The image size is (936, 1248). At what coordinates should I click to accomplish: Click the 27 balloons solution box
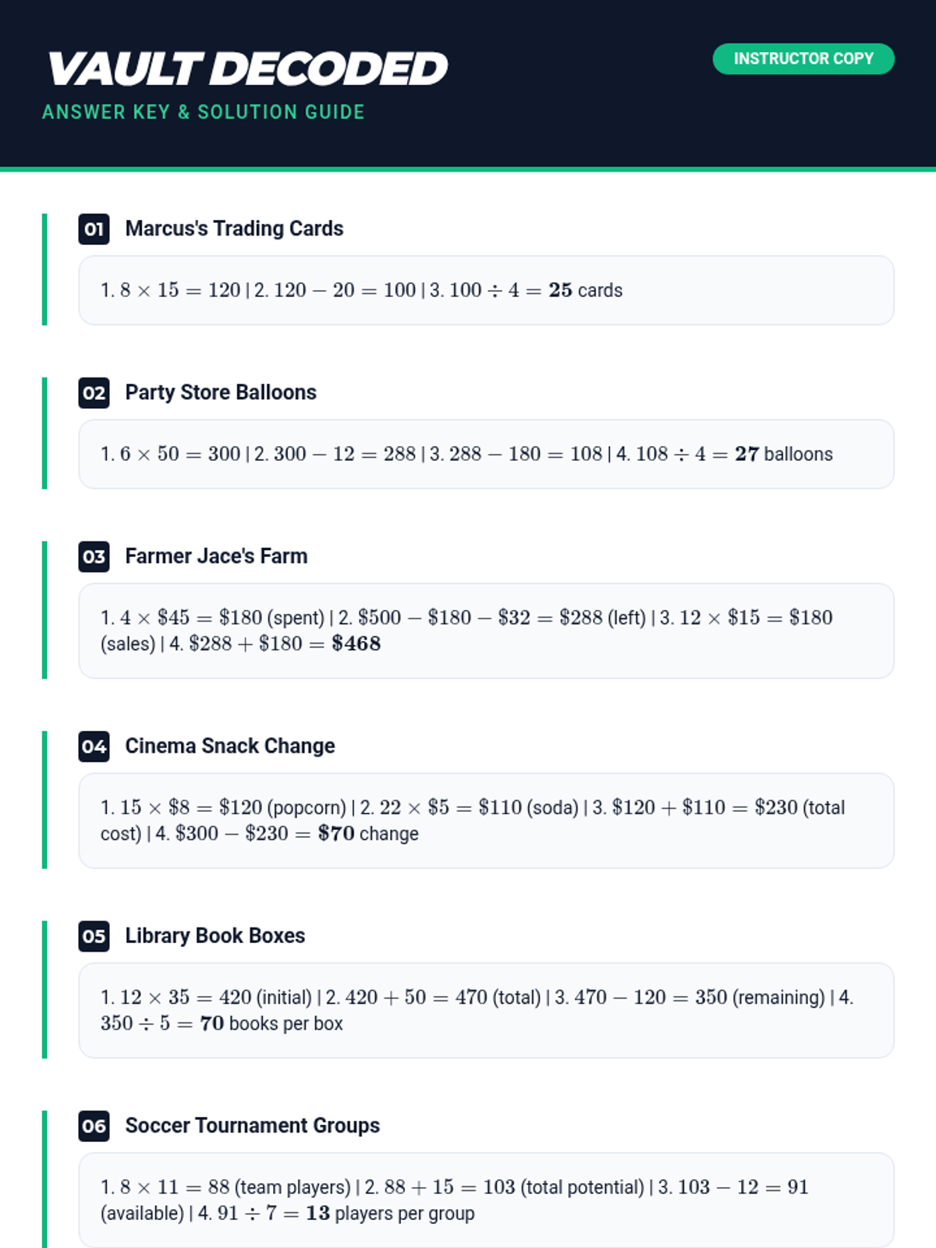[486, 454]
